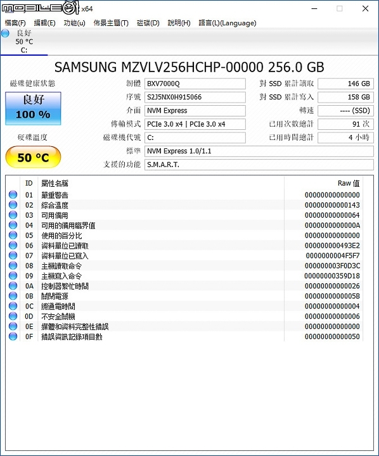The width and height of the screenshot is (379, 456).
Task: Open the 功能(u) function menu
Action: pos(75,23)
